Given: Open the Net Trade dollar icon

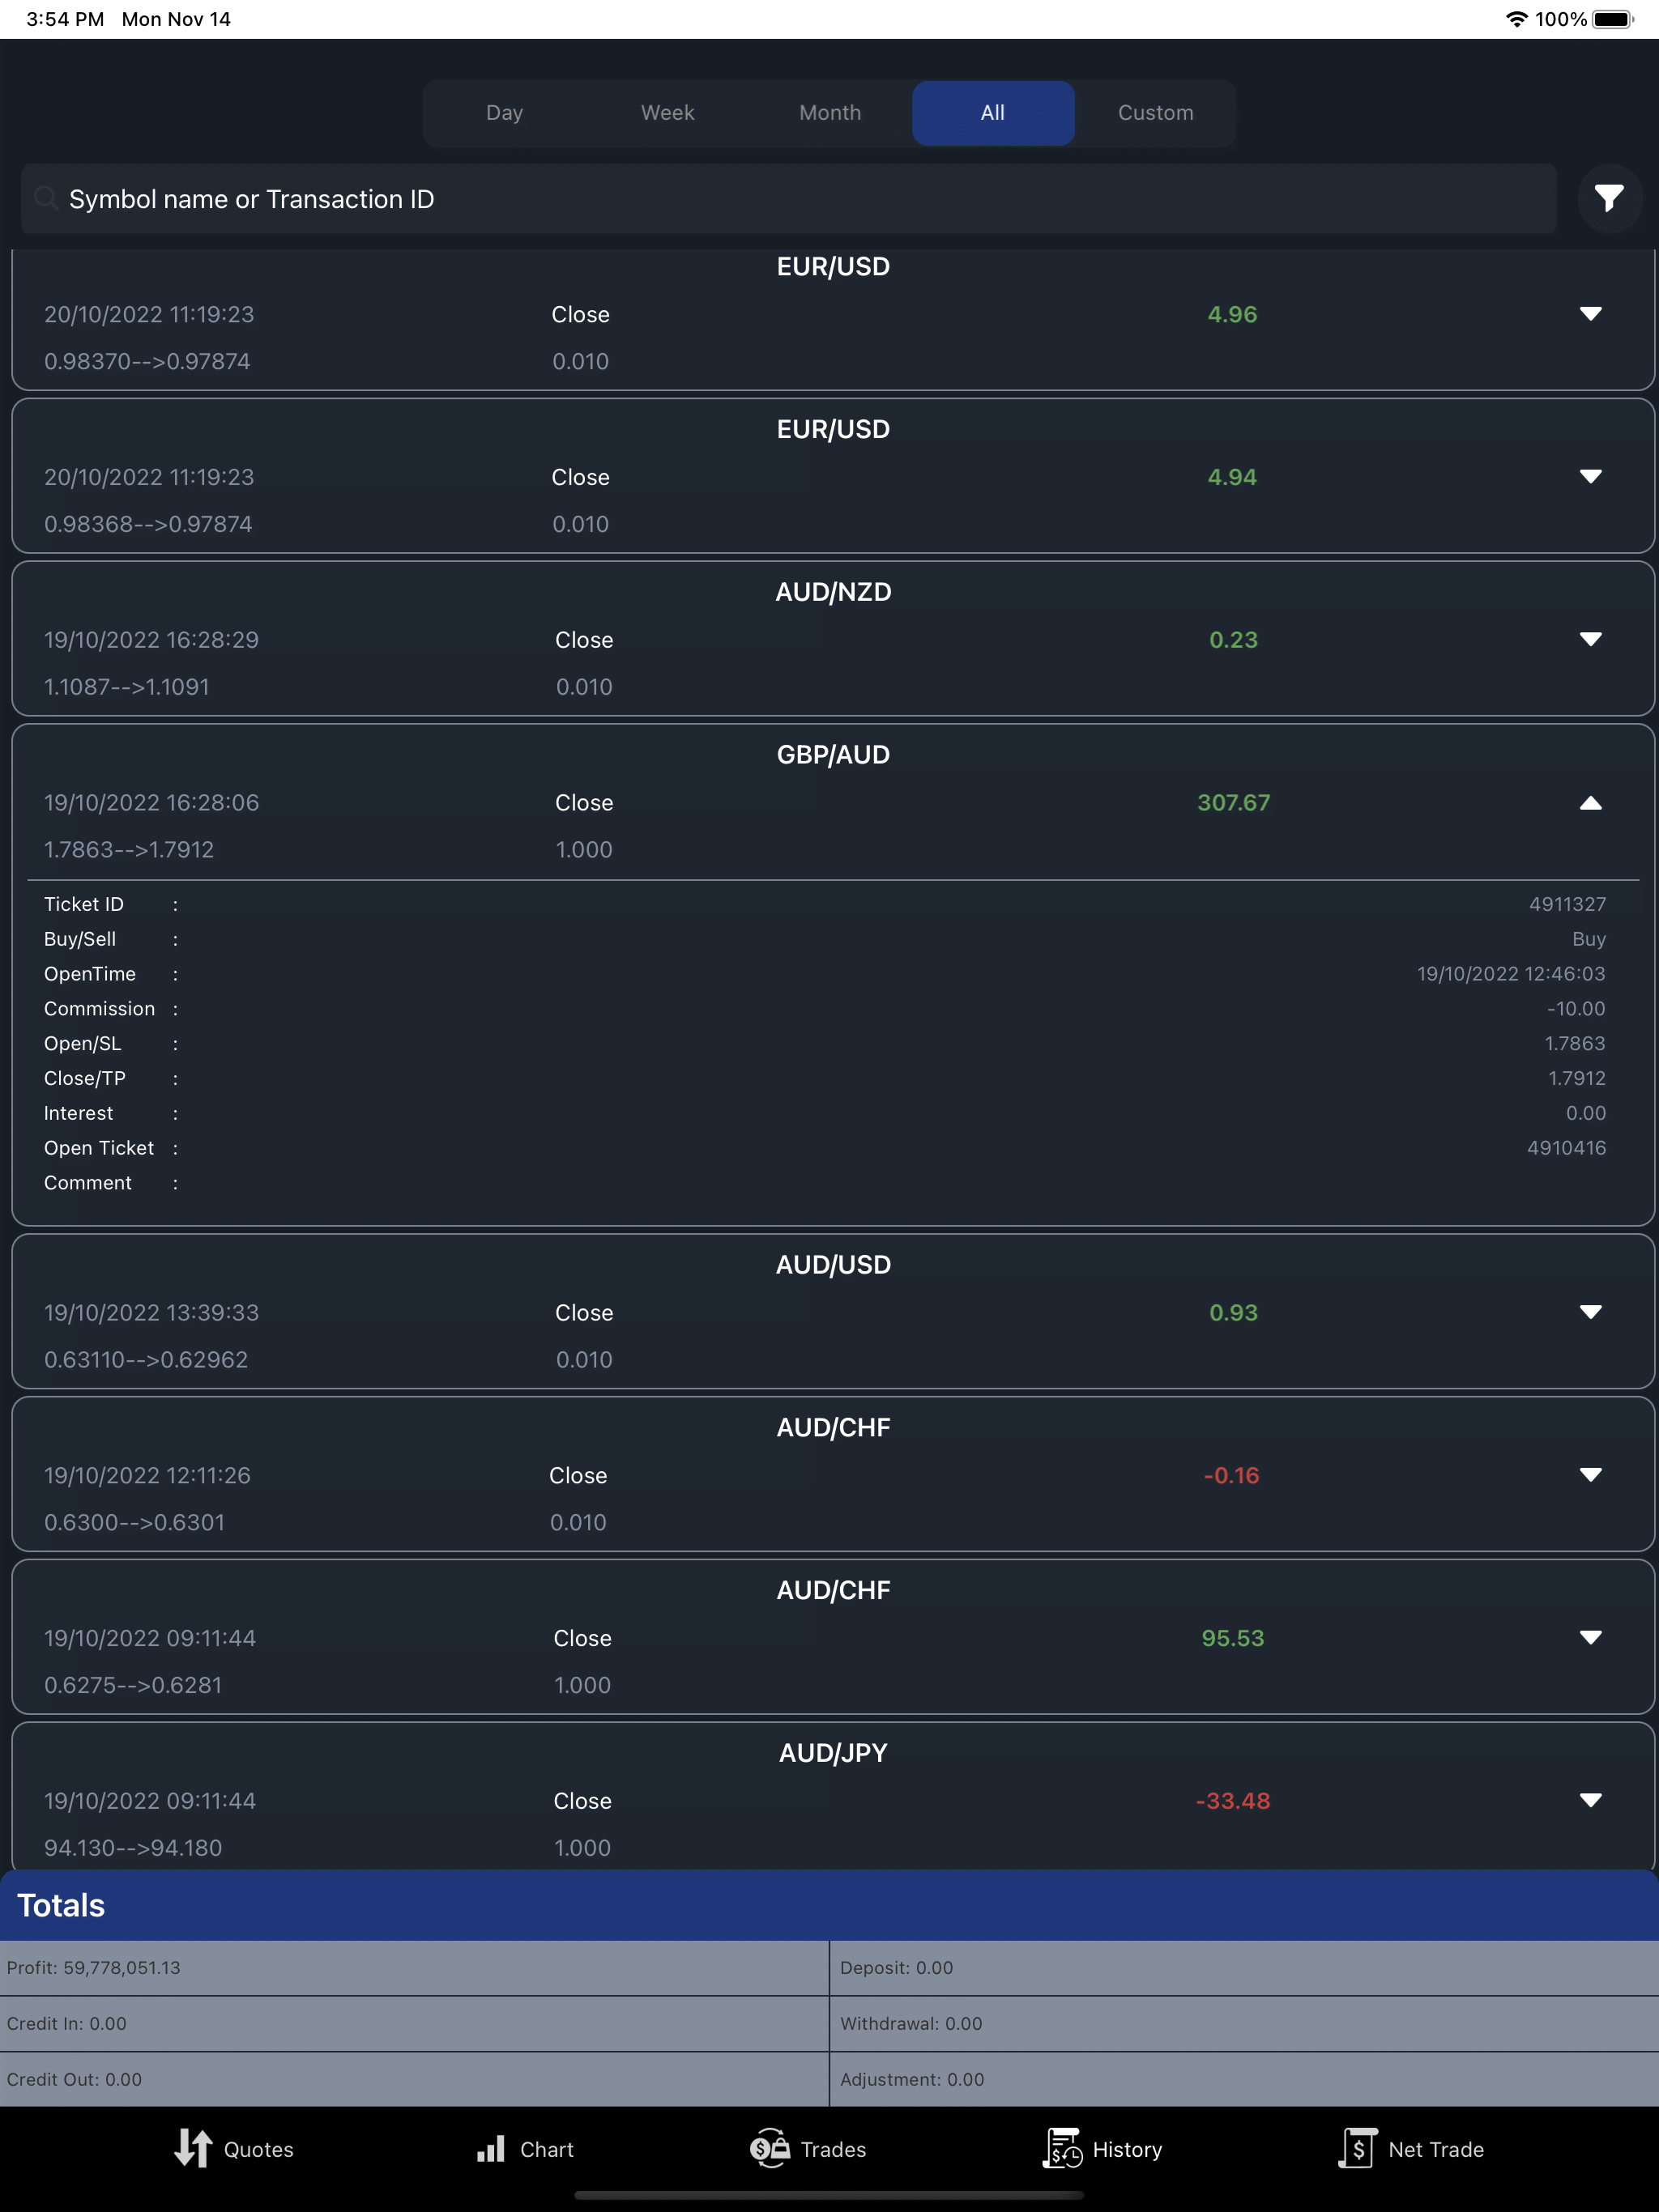Looking at the screenshot, I should [x=1358, y=2148].
